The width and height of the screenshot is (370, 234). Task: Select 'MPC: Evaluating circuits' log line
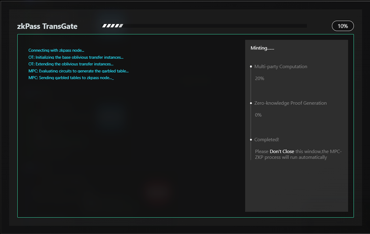click(x=79, y=71)
